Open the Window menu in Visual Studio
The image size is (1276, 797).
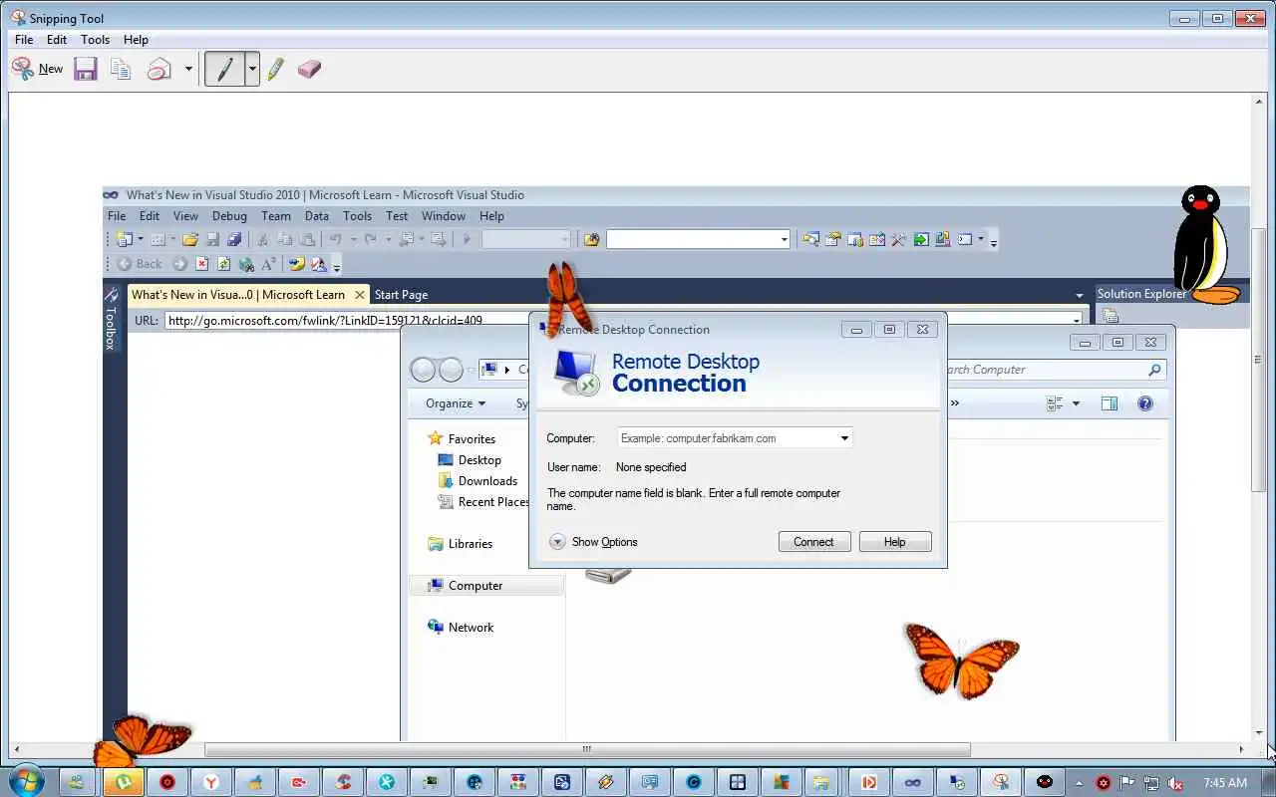pyautogui.click(x=444, y=215)
